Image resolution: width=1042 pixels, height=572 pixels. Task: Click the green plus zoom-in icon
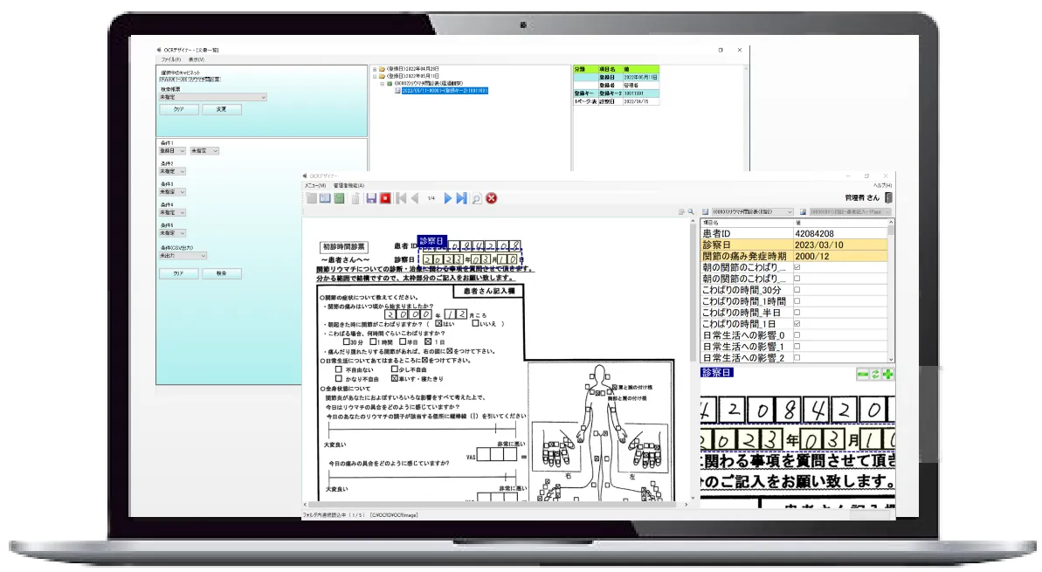889,374
